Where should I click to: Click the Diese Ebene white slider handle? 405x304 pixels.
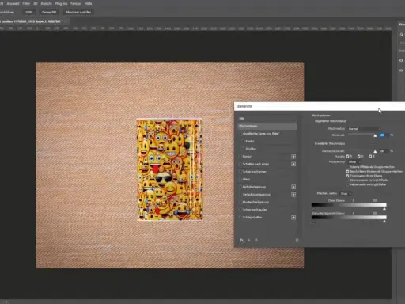coord(384,209)
